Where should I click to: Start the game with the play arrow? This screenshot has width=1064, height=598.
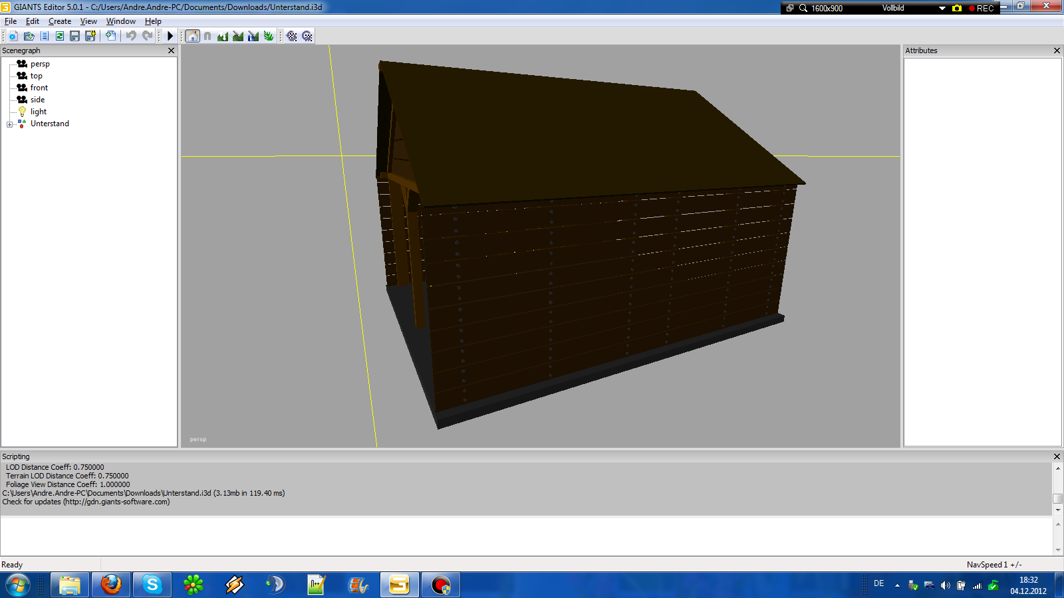[170, 36]
